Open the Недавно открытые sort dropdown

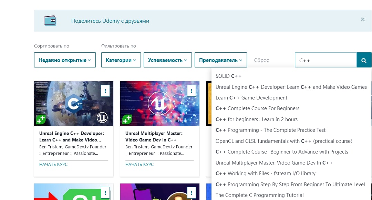point(65,60)
